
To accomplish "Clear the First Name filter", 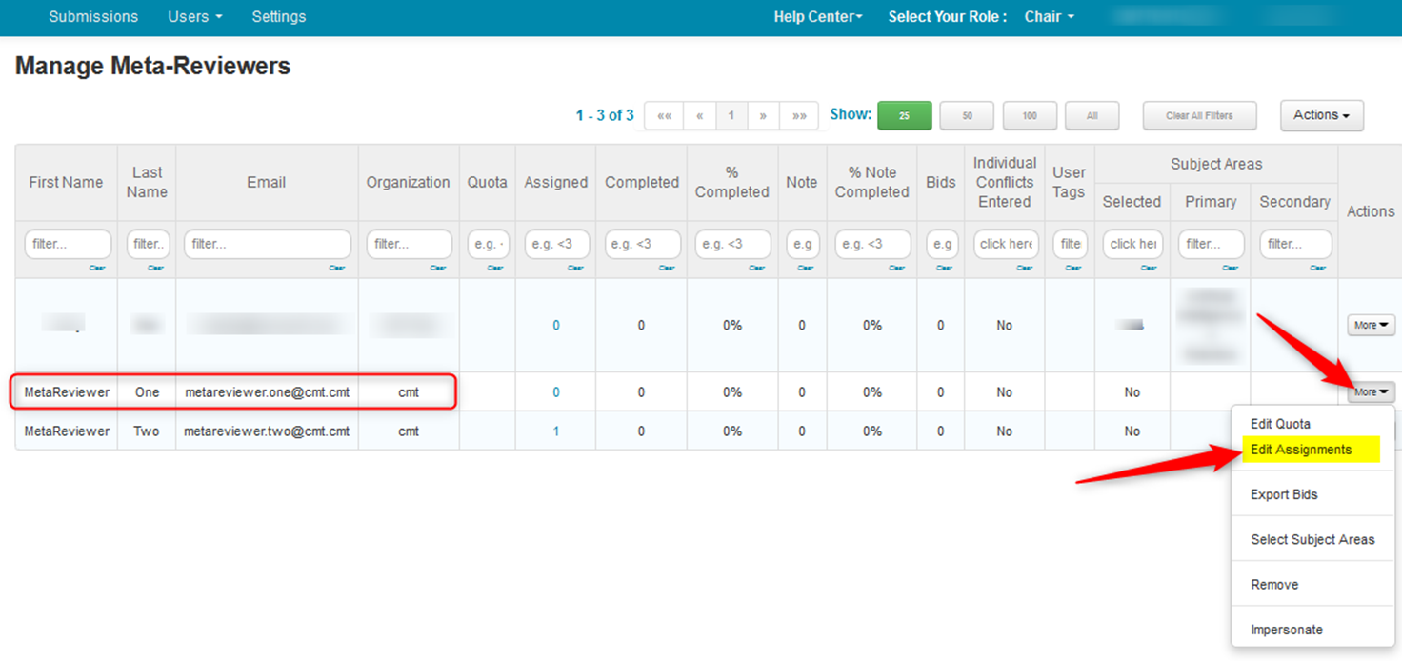I will 97,268.
